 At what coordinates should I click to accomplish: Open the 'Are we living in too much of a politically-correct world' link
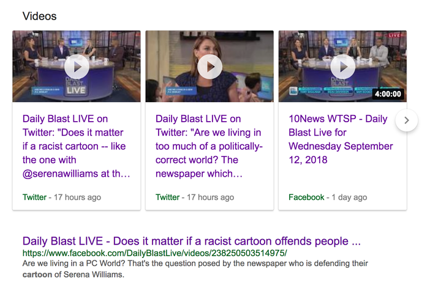209,146
